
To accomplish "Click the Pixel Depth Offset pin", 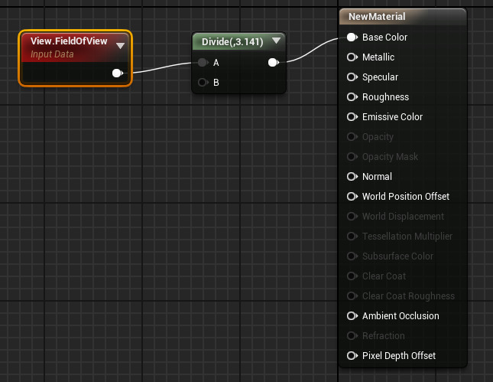I will pos(352,356).
